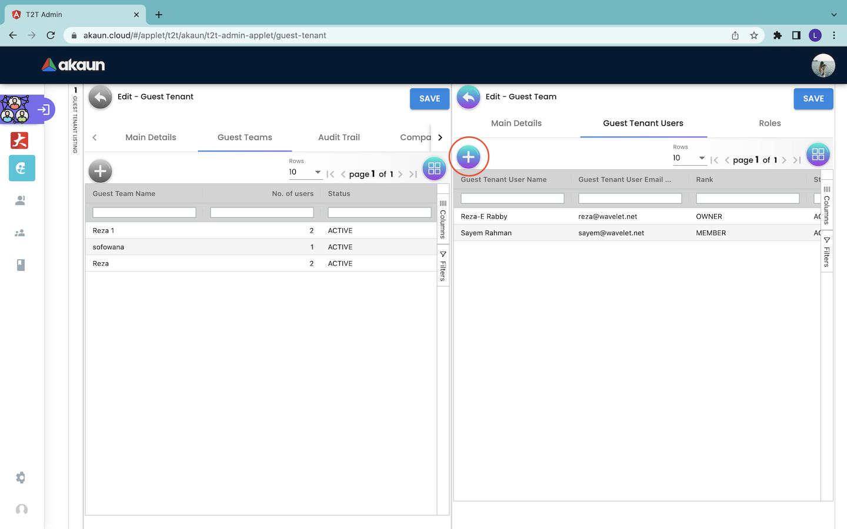Click the add Guest Tenant User plus button
This screenshot has width=847, height=529.
click(468, 157)
